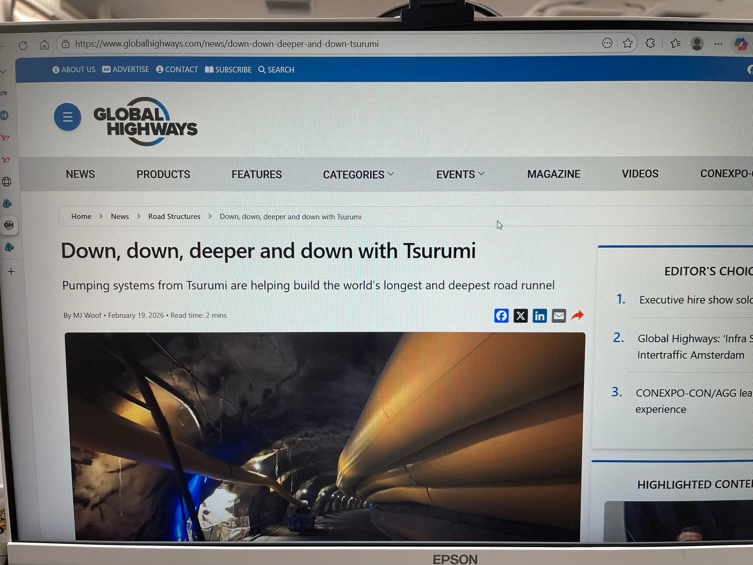Expand the Categories dropdown
The image size is (753, 565).
(x=358, y=174)
